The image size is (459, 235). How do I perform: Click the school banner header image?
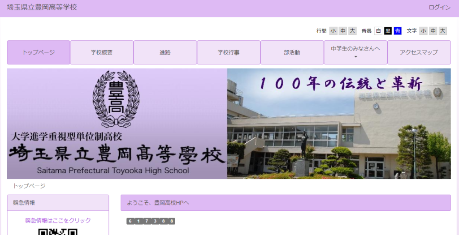[229, 124]
